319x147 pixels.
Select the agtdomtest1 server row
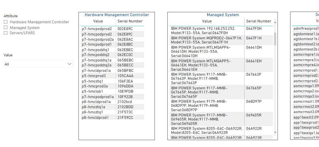(x=306, y=34)
